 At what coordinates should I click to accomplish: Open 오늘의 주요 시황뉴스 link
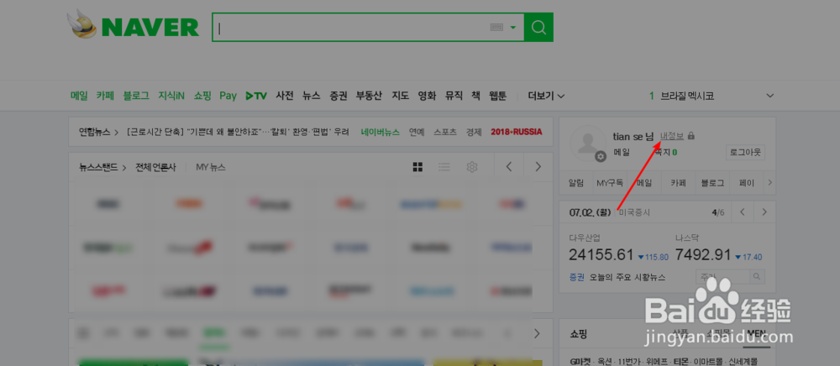coord(627,277)
